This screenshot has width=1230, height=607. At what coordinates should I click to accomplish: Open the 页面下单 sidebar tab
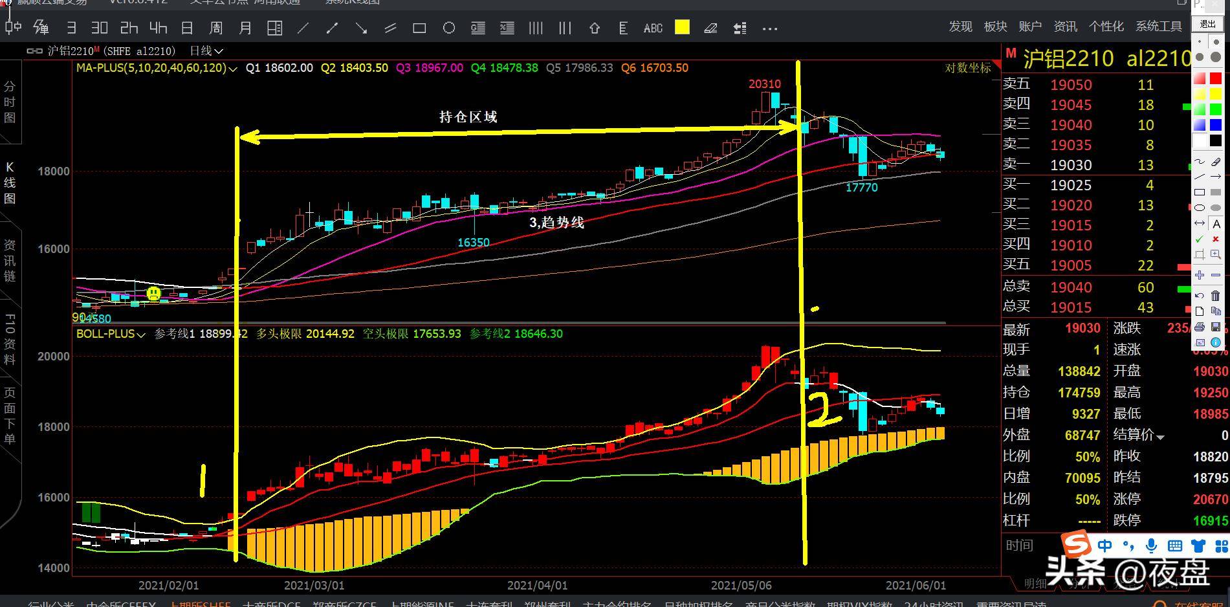pyautogui.click(x=10, y=415)
